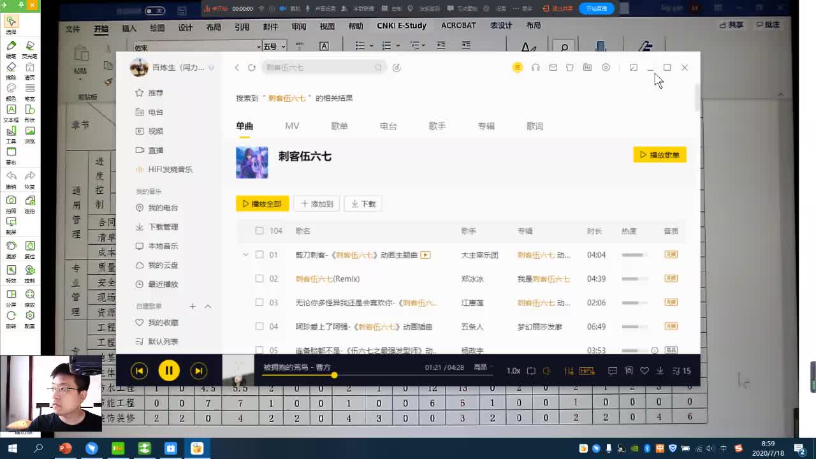Skip to next track in player bar
The height and width of the screenshot is (459, 816).
pos(199,370)
